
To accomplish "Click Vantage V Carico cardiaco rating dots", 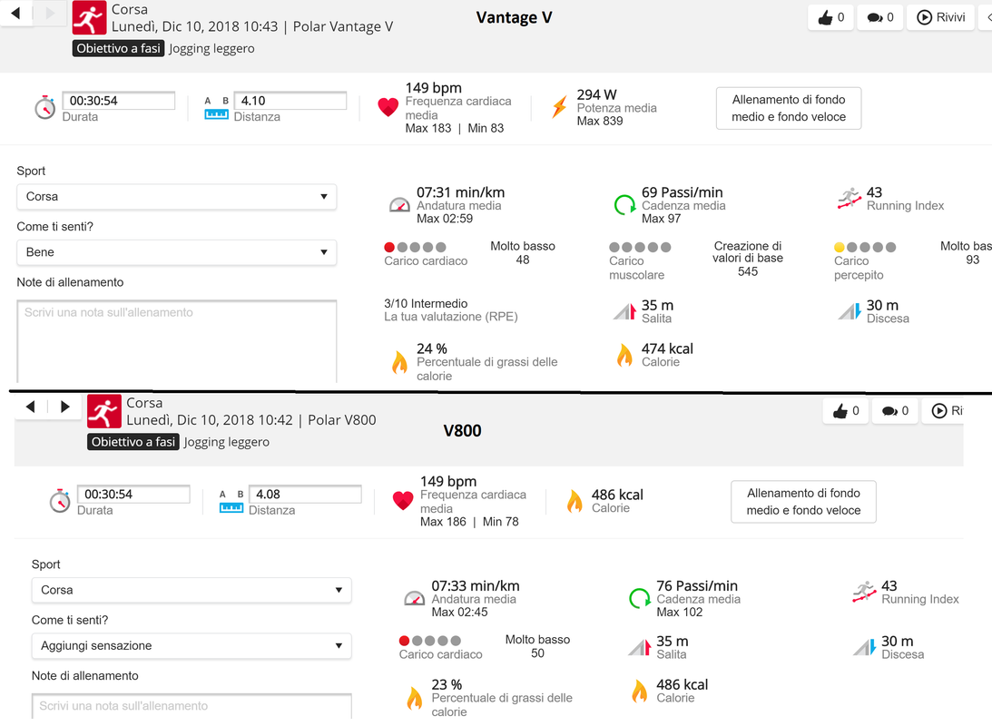I will click(415, 247).
